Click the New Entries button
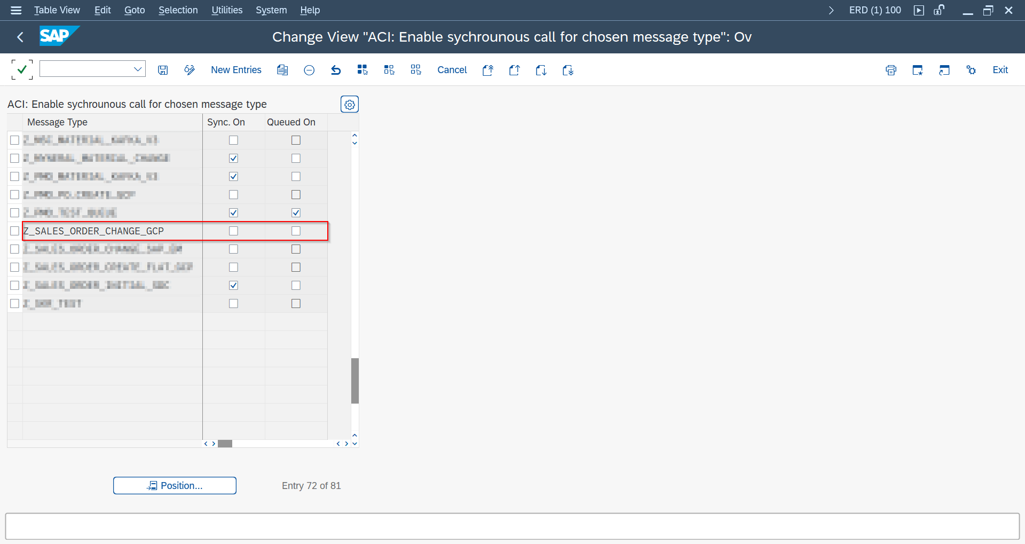Viewport: 1025px width, 544px height. (x=236, y=70)
